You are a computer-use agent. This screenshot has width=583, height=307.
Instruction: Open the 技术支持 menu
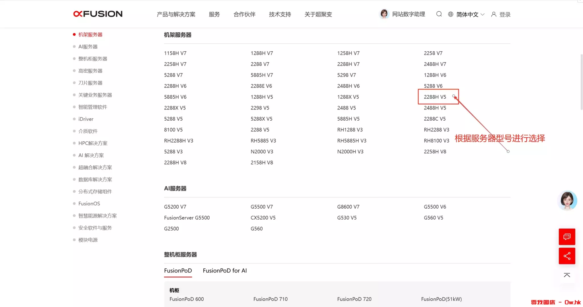click(x=280, y=15)
